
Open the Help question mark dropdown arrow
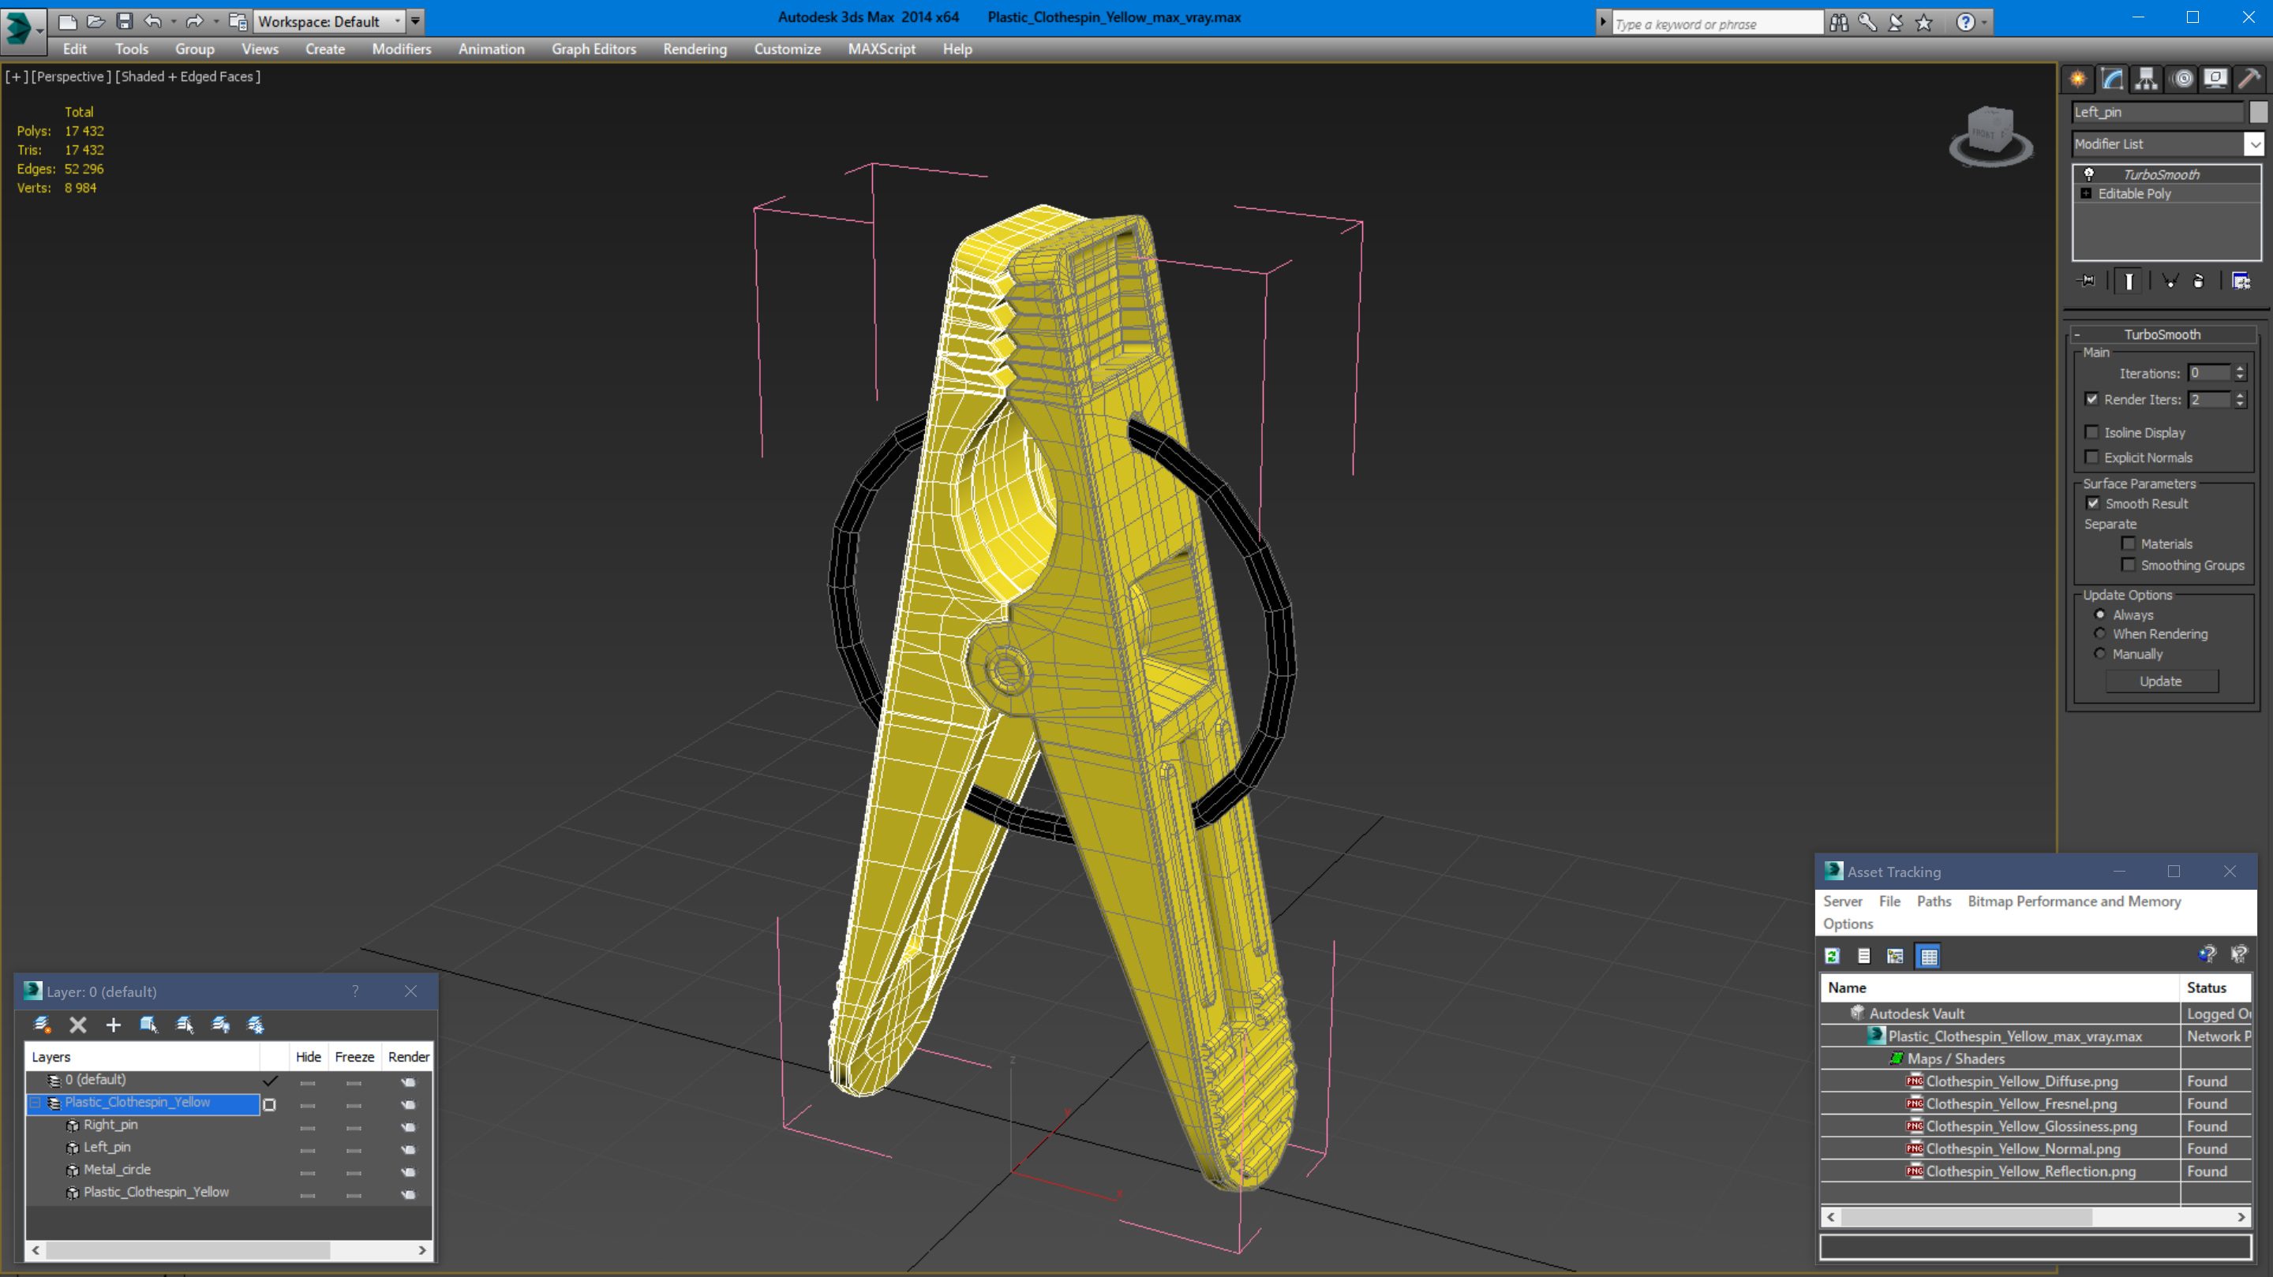[x=1986, y=22]
